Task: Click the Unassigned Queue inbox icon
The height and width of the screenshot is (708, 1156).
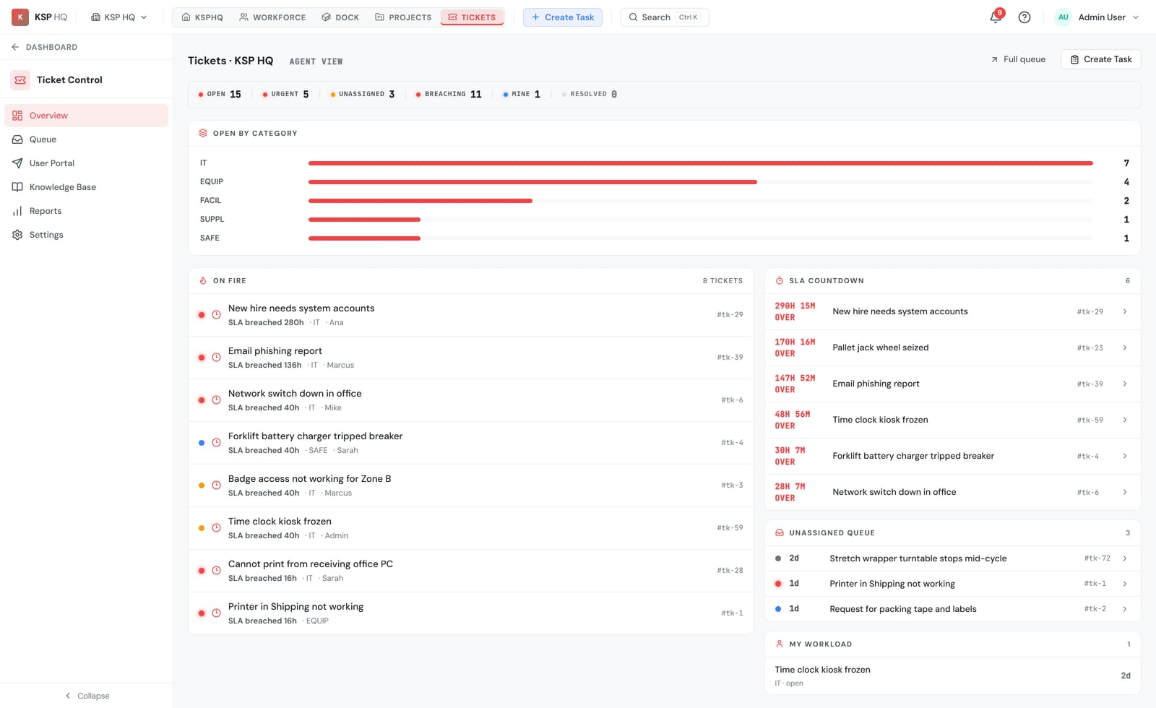Action: coord(780,533)
